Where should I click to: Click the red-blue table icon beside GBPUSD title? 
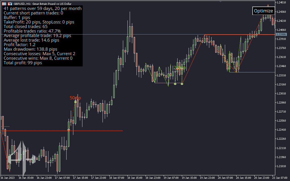tap(4, 4)
